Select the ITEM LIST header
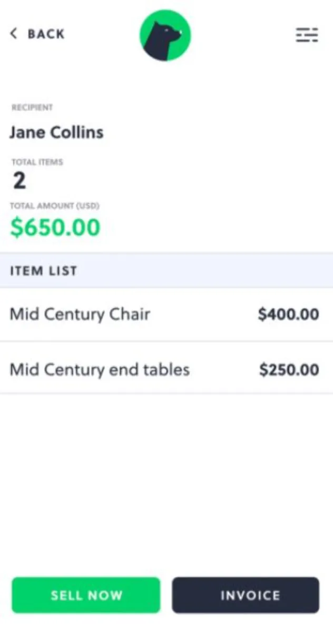 [44, 271]
